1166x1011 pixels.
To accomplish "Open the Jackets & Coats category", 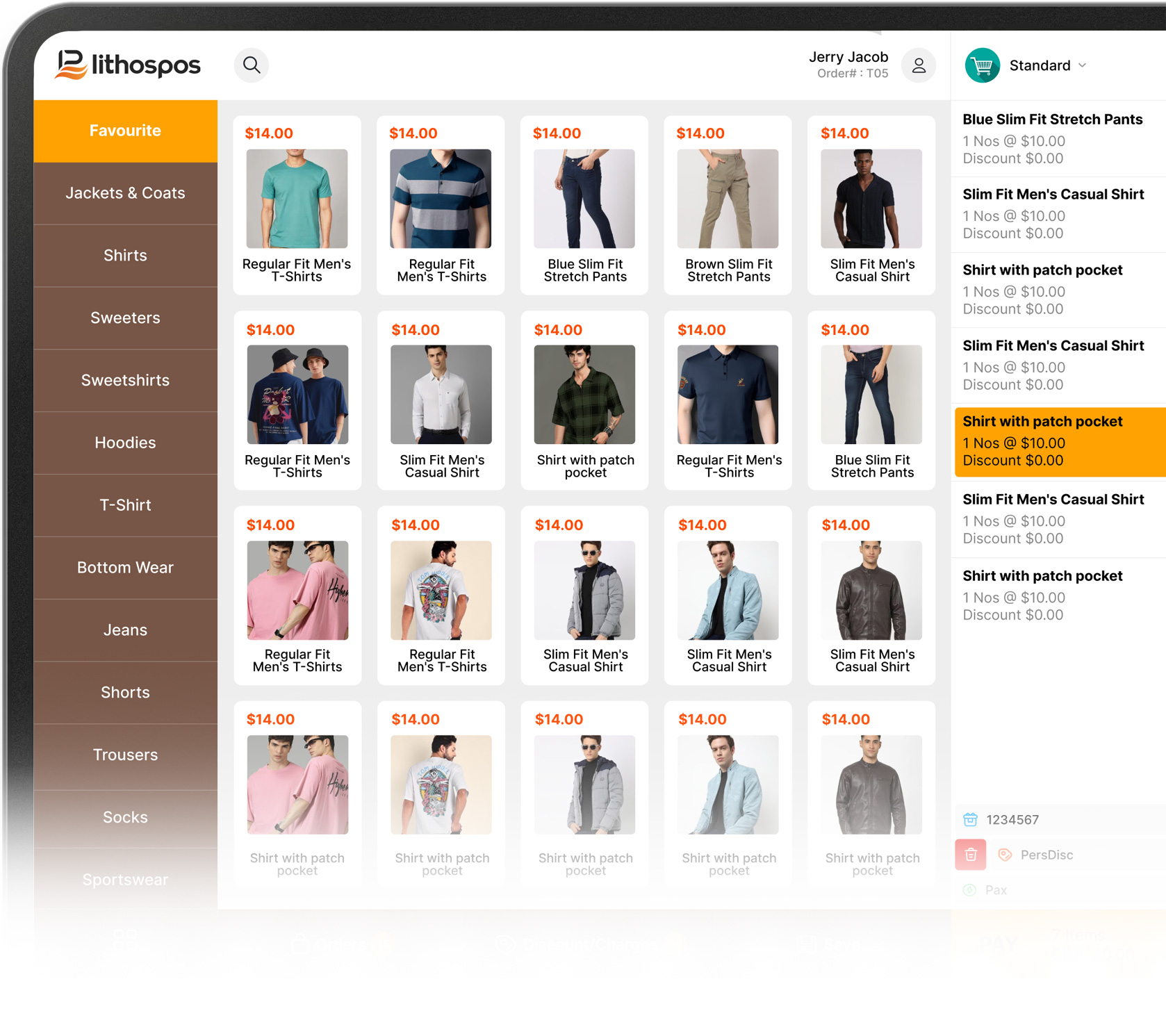I will (x=125, y=193).
